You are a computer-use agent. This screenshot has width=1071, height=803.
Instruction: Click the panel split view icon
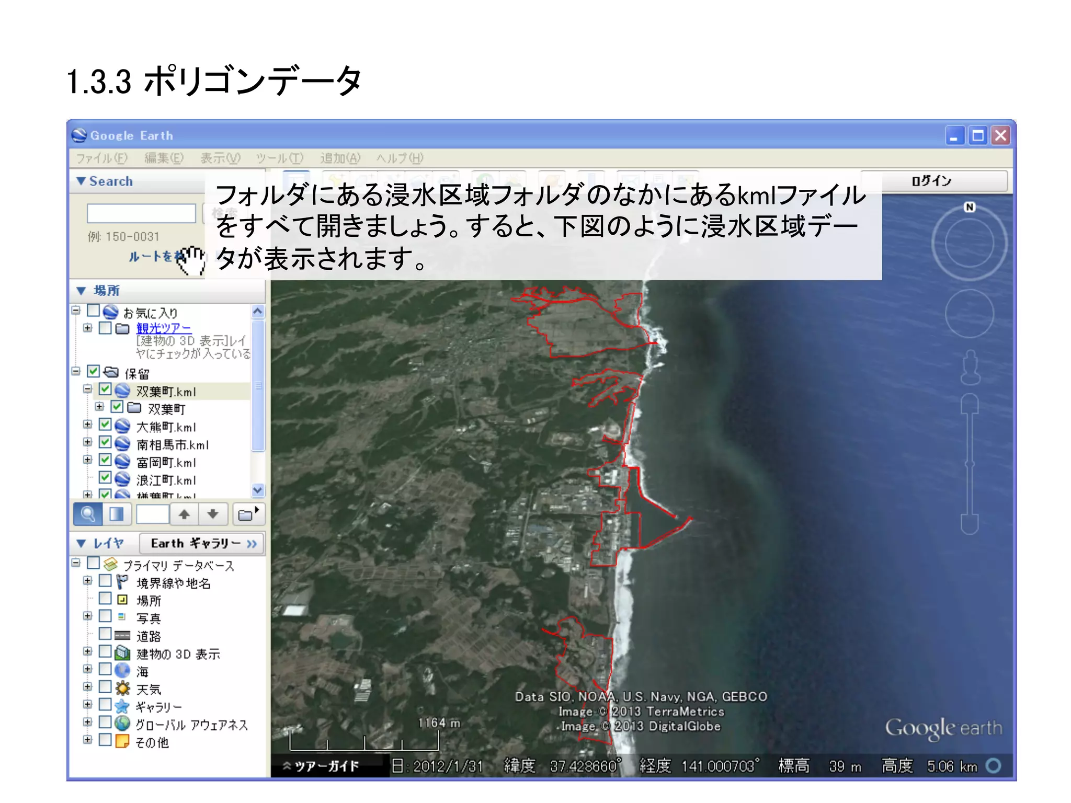point(116,514)
